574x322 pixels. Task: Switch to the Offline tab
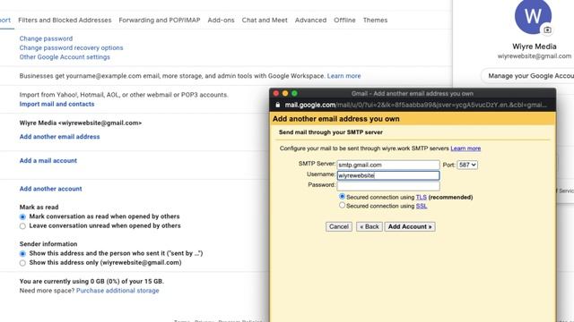344,20
